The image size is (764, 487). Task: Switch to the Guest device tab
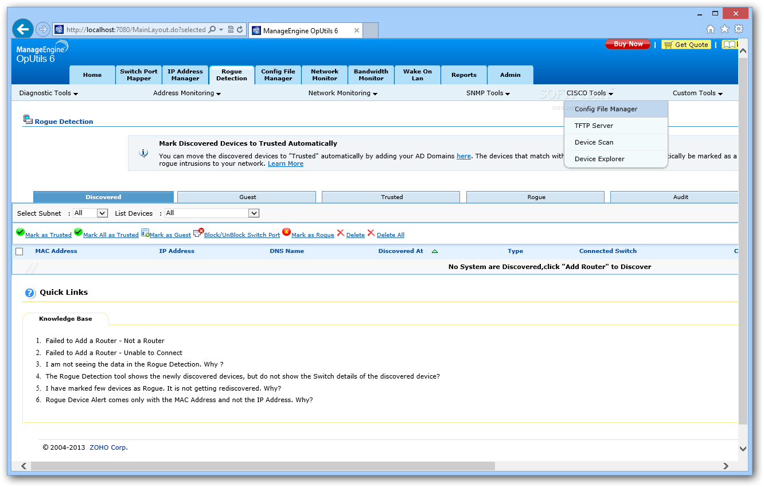247,197
